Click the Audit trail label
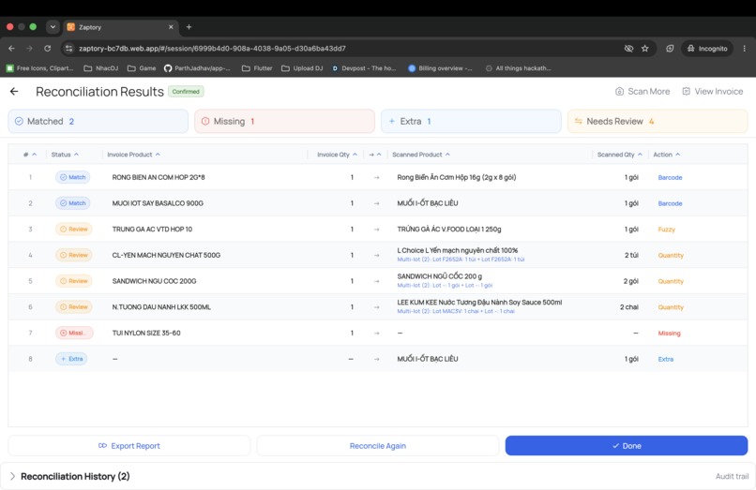This screenshot has height=490, width=756. (732, 477)
